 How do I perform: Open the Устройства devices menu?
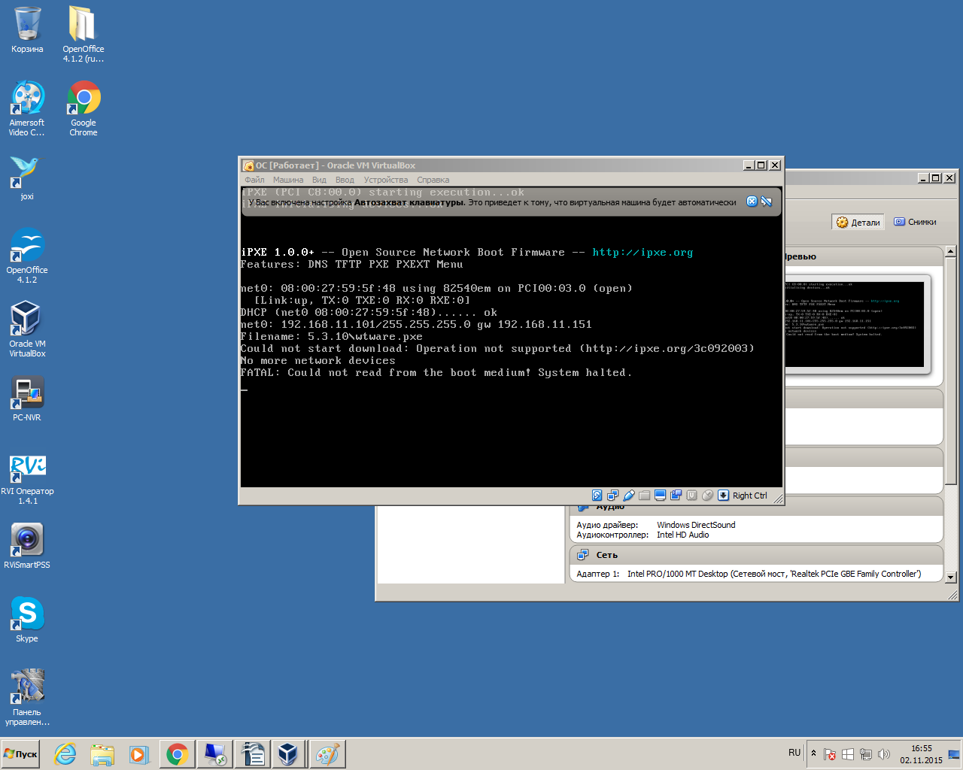385,180
